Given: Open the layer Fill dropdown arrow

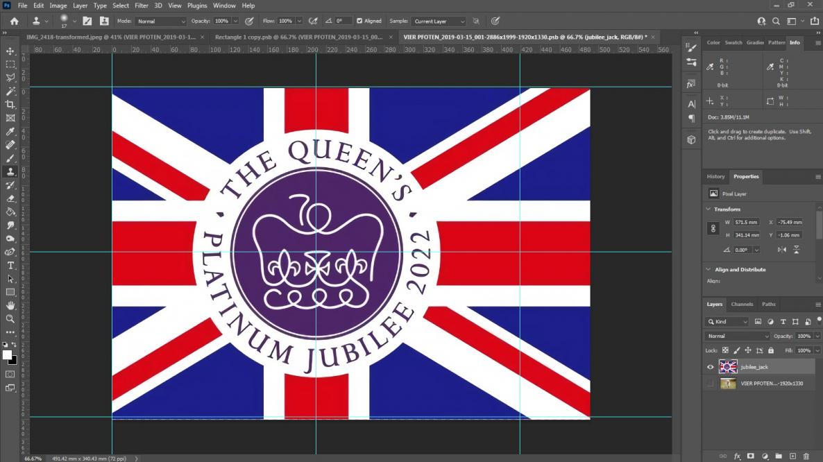Looking at the screenshot, I should click(x=817, y=350).
